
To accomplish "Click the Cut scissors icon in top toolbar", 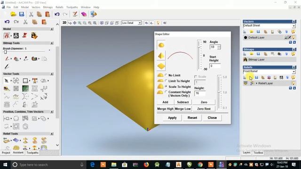I will pos(31,14).
